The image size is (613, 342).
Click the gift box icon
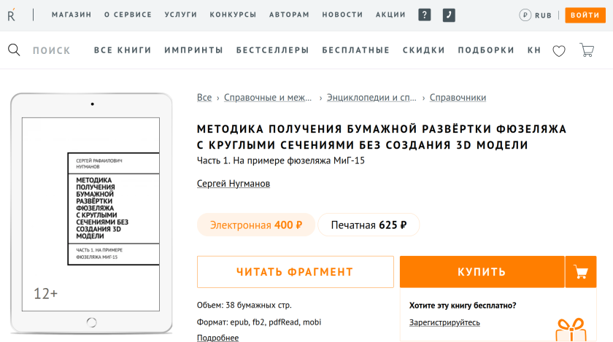click(571, 330)
